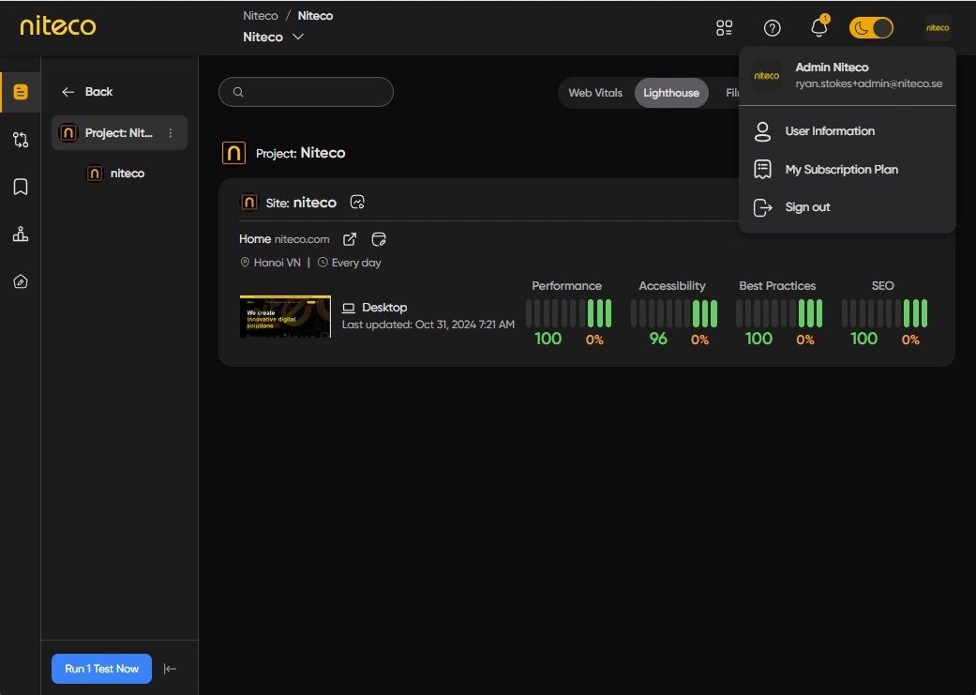Click Last updated Oct 31, 2024 text

click(428, 325)
